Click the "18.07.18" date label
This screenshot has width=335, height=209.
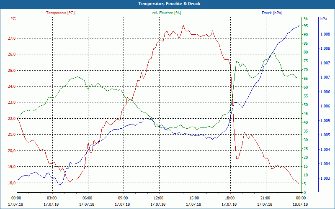click(300, 204)
